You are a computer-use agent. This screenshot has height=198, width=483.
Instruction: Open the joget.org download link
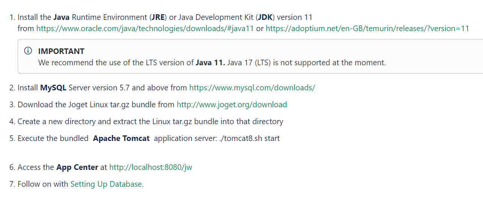click(x=232, y=105)
